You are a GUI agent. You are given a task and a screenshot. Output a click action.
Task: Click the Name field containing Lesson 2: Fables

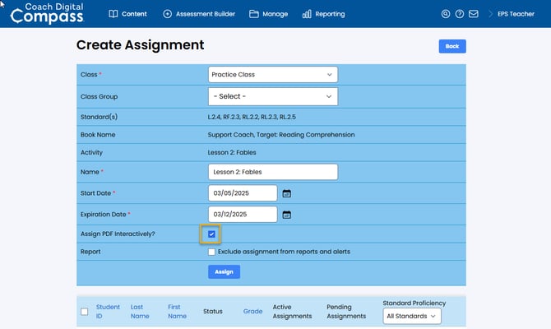pos(272,172)
